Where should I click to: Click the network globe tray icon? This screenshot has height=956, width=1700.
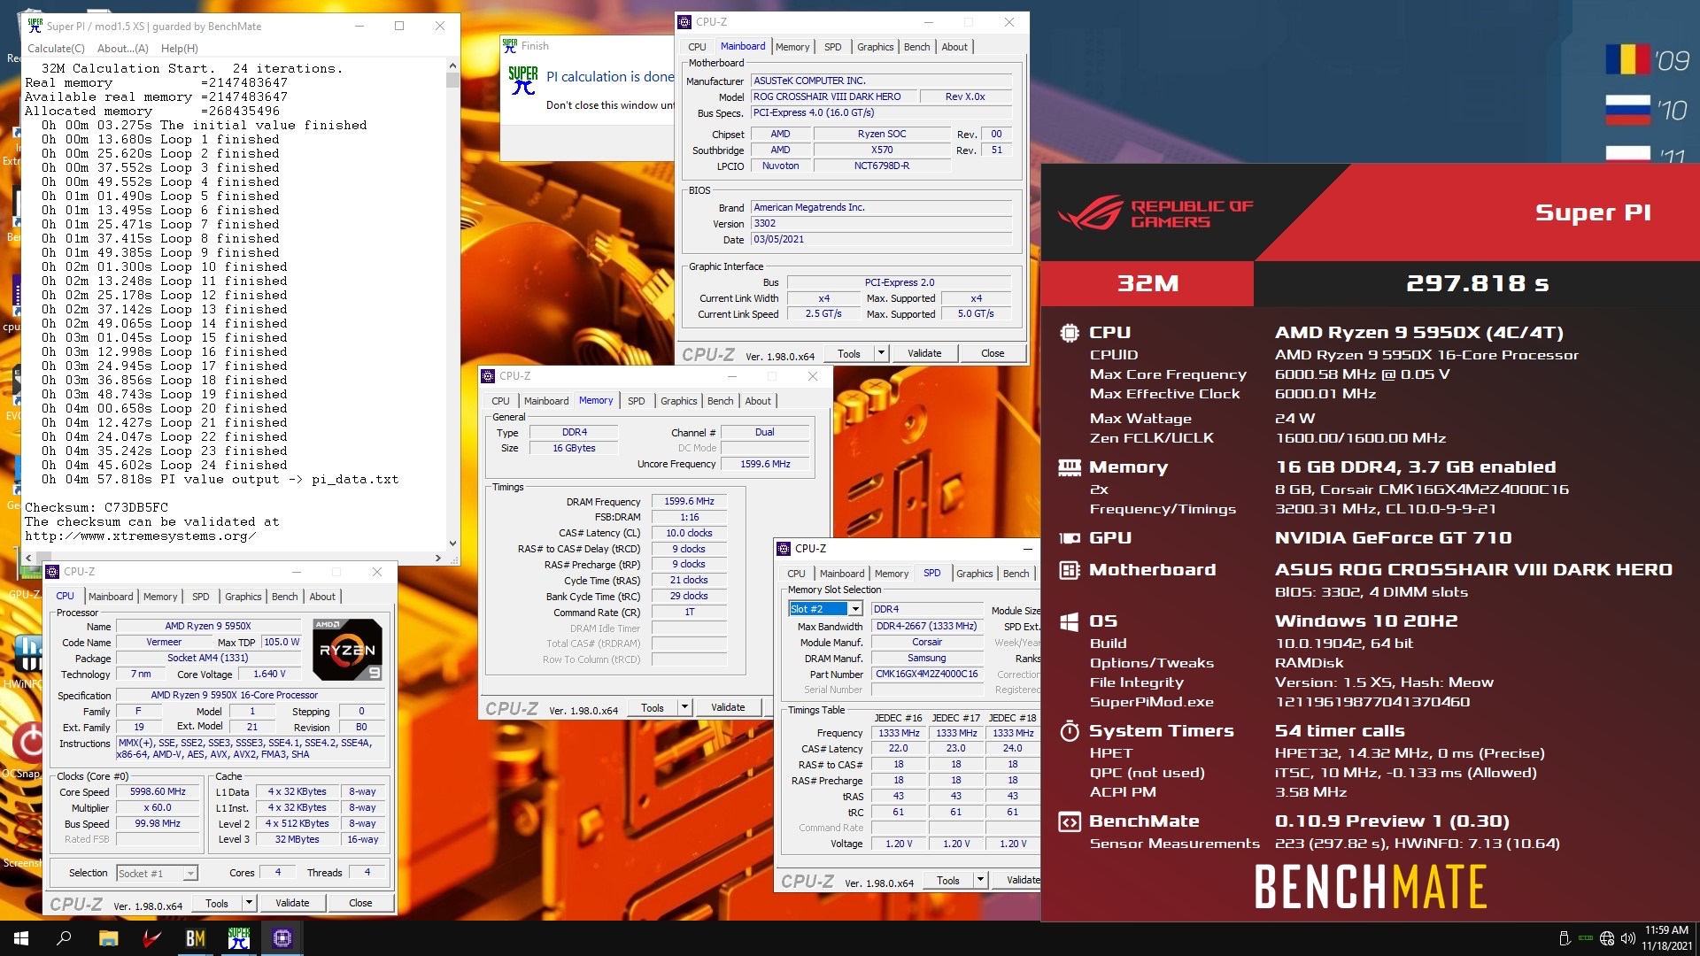1606,938
